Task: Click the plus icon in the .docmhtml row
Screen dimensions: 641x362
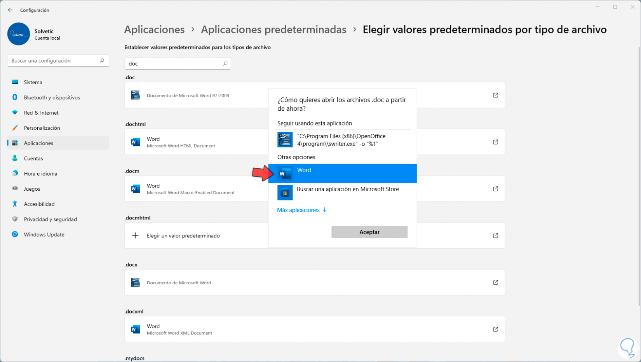Action: 135,235
